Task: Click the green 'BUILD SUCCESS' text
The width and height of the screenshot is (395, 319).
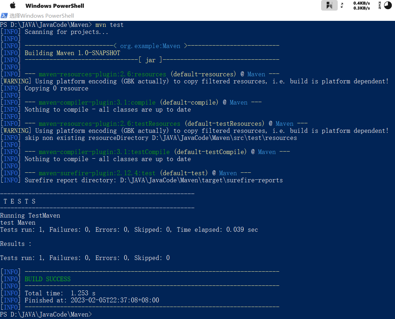Action: tap(48, 279)
